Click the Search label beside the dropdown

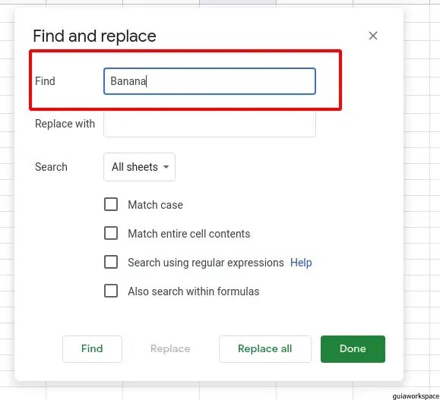click(x=51, y=167)
